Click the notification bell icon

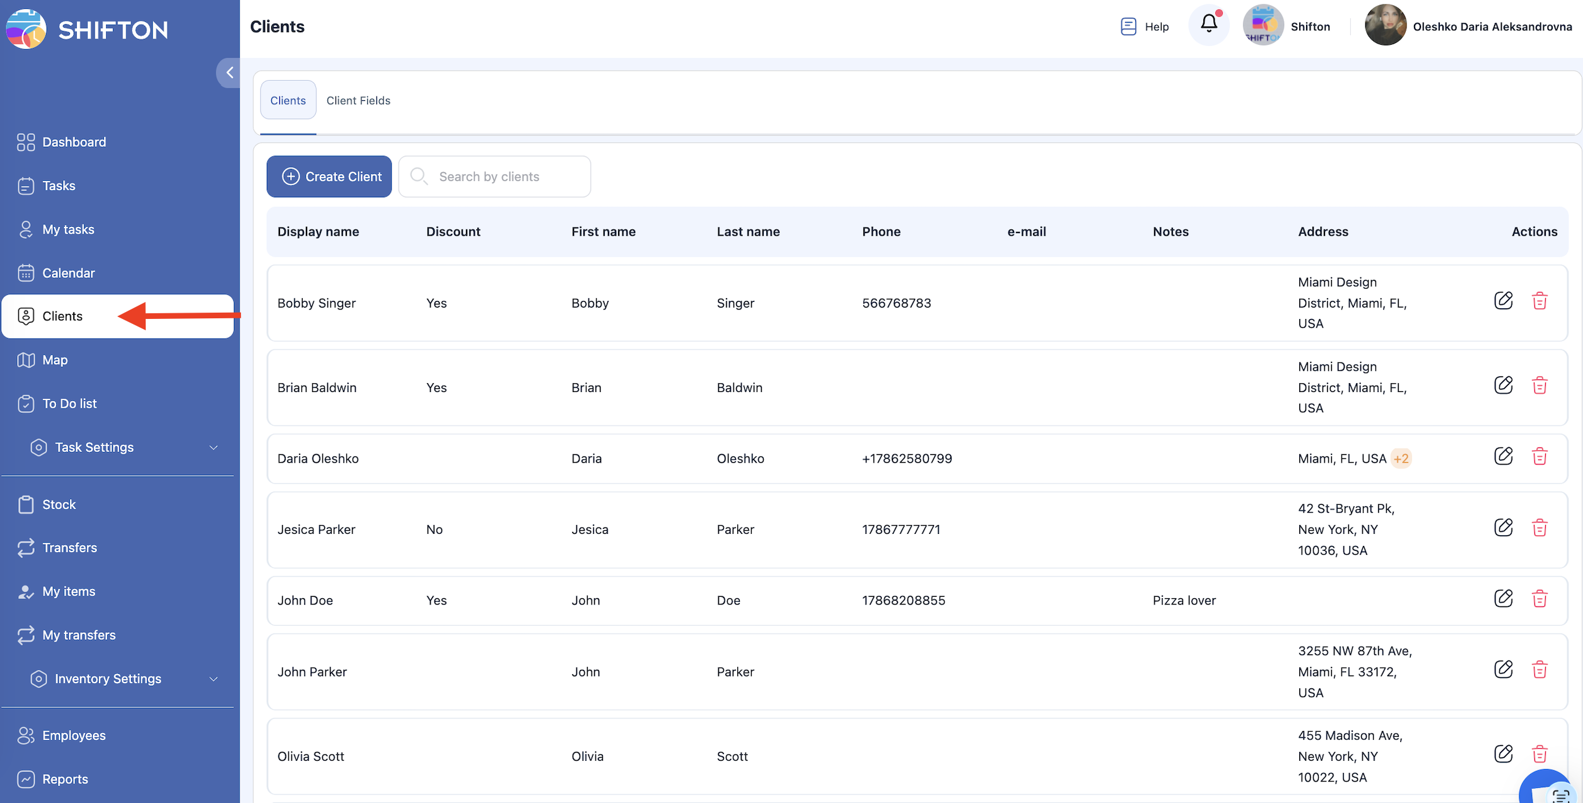1208,25
